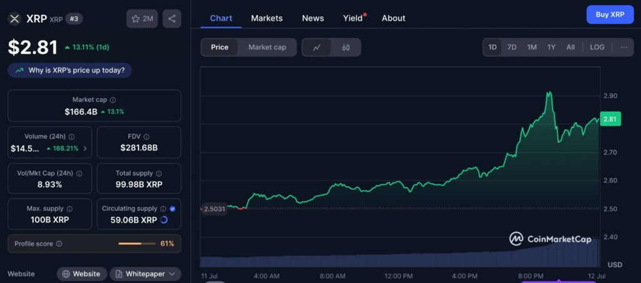Expand Volume (24h) details chevron
The width and height of the screenshot is (641, 283).
click(x=85, y=149)
